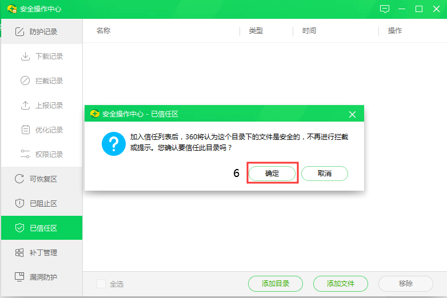The height and width of the screenshot is (298, 447).
Task: Close the 安全操作中心 main window
Action: coord(436,9)
